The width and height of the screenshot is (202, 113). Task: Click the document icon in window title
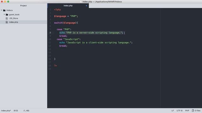[81, 2]
